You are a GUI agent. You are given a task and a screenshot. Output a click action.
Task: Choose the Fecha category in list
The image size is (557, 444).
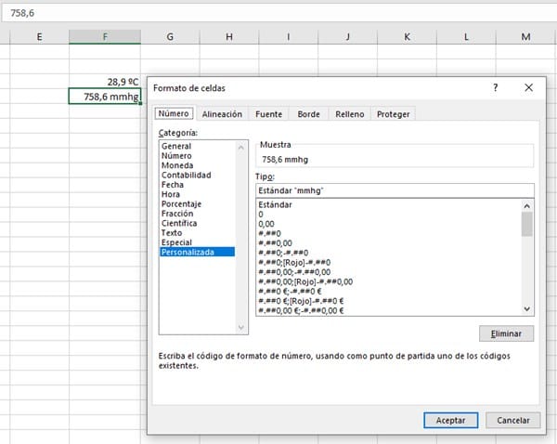[173, 185]
